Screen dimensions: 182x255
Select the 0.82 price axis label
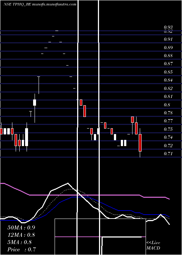[168, 89]
